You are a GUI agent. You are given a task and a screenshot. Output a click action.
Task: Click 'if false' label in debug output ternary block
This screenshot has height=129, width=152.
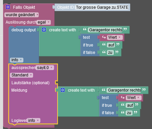(x=89, y=53)
